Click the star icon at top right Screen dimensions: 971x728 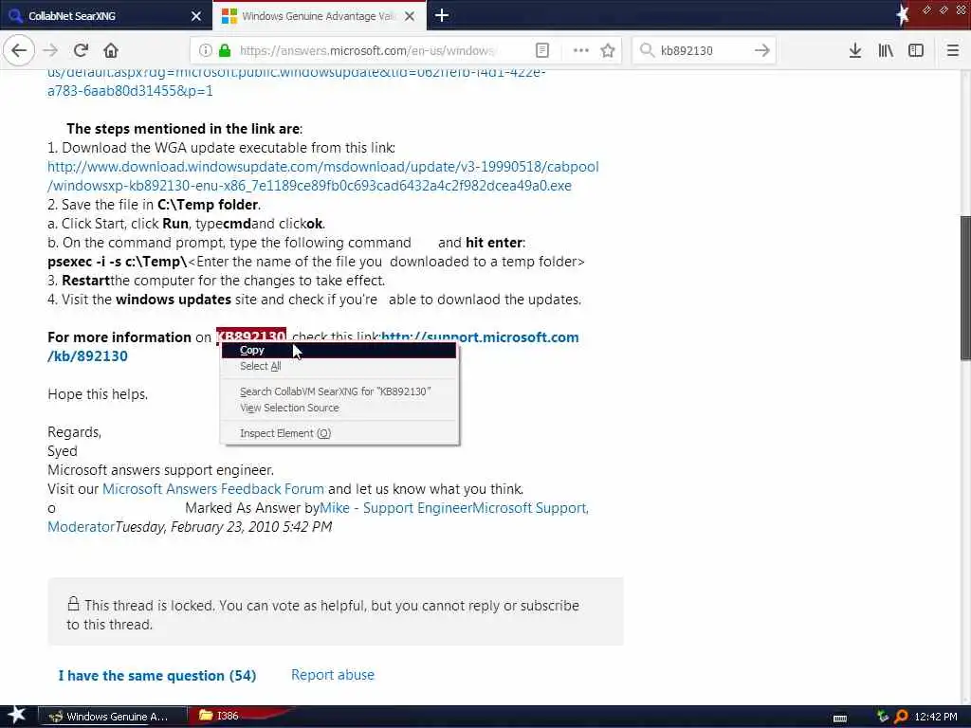903,14
